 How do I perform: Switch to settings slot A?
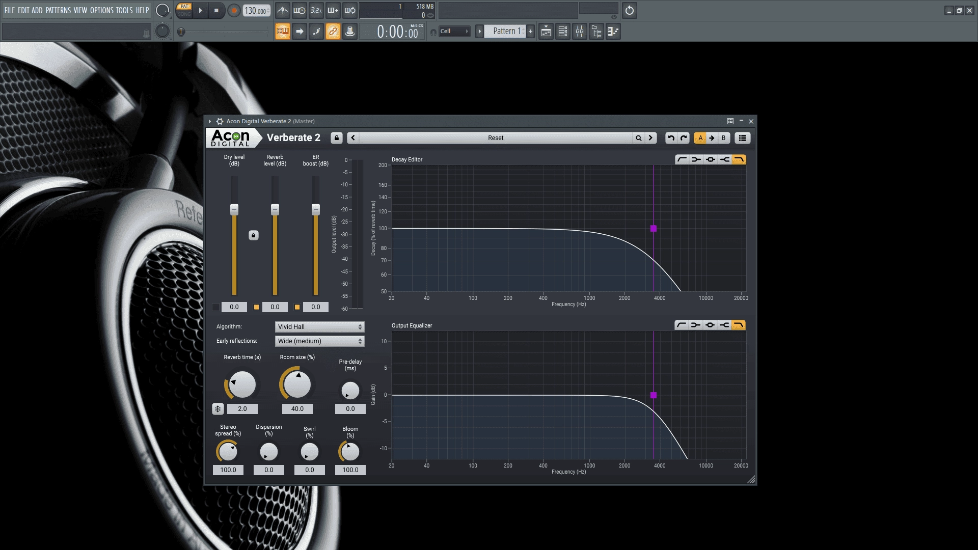point(700,138)
